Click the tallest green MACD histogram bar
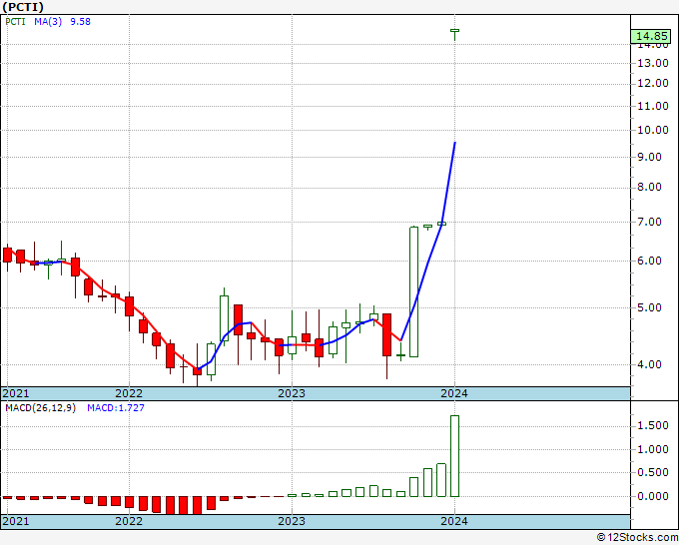The image size is (679, 545). click(454, 456)
